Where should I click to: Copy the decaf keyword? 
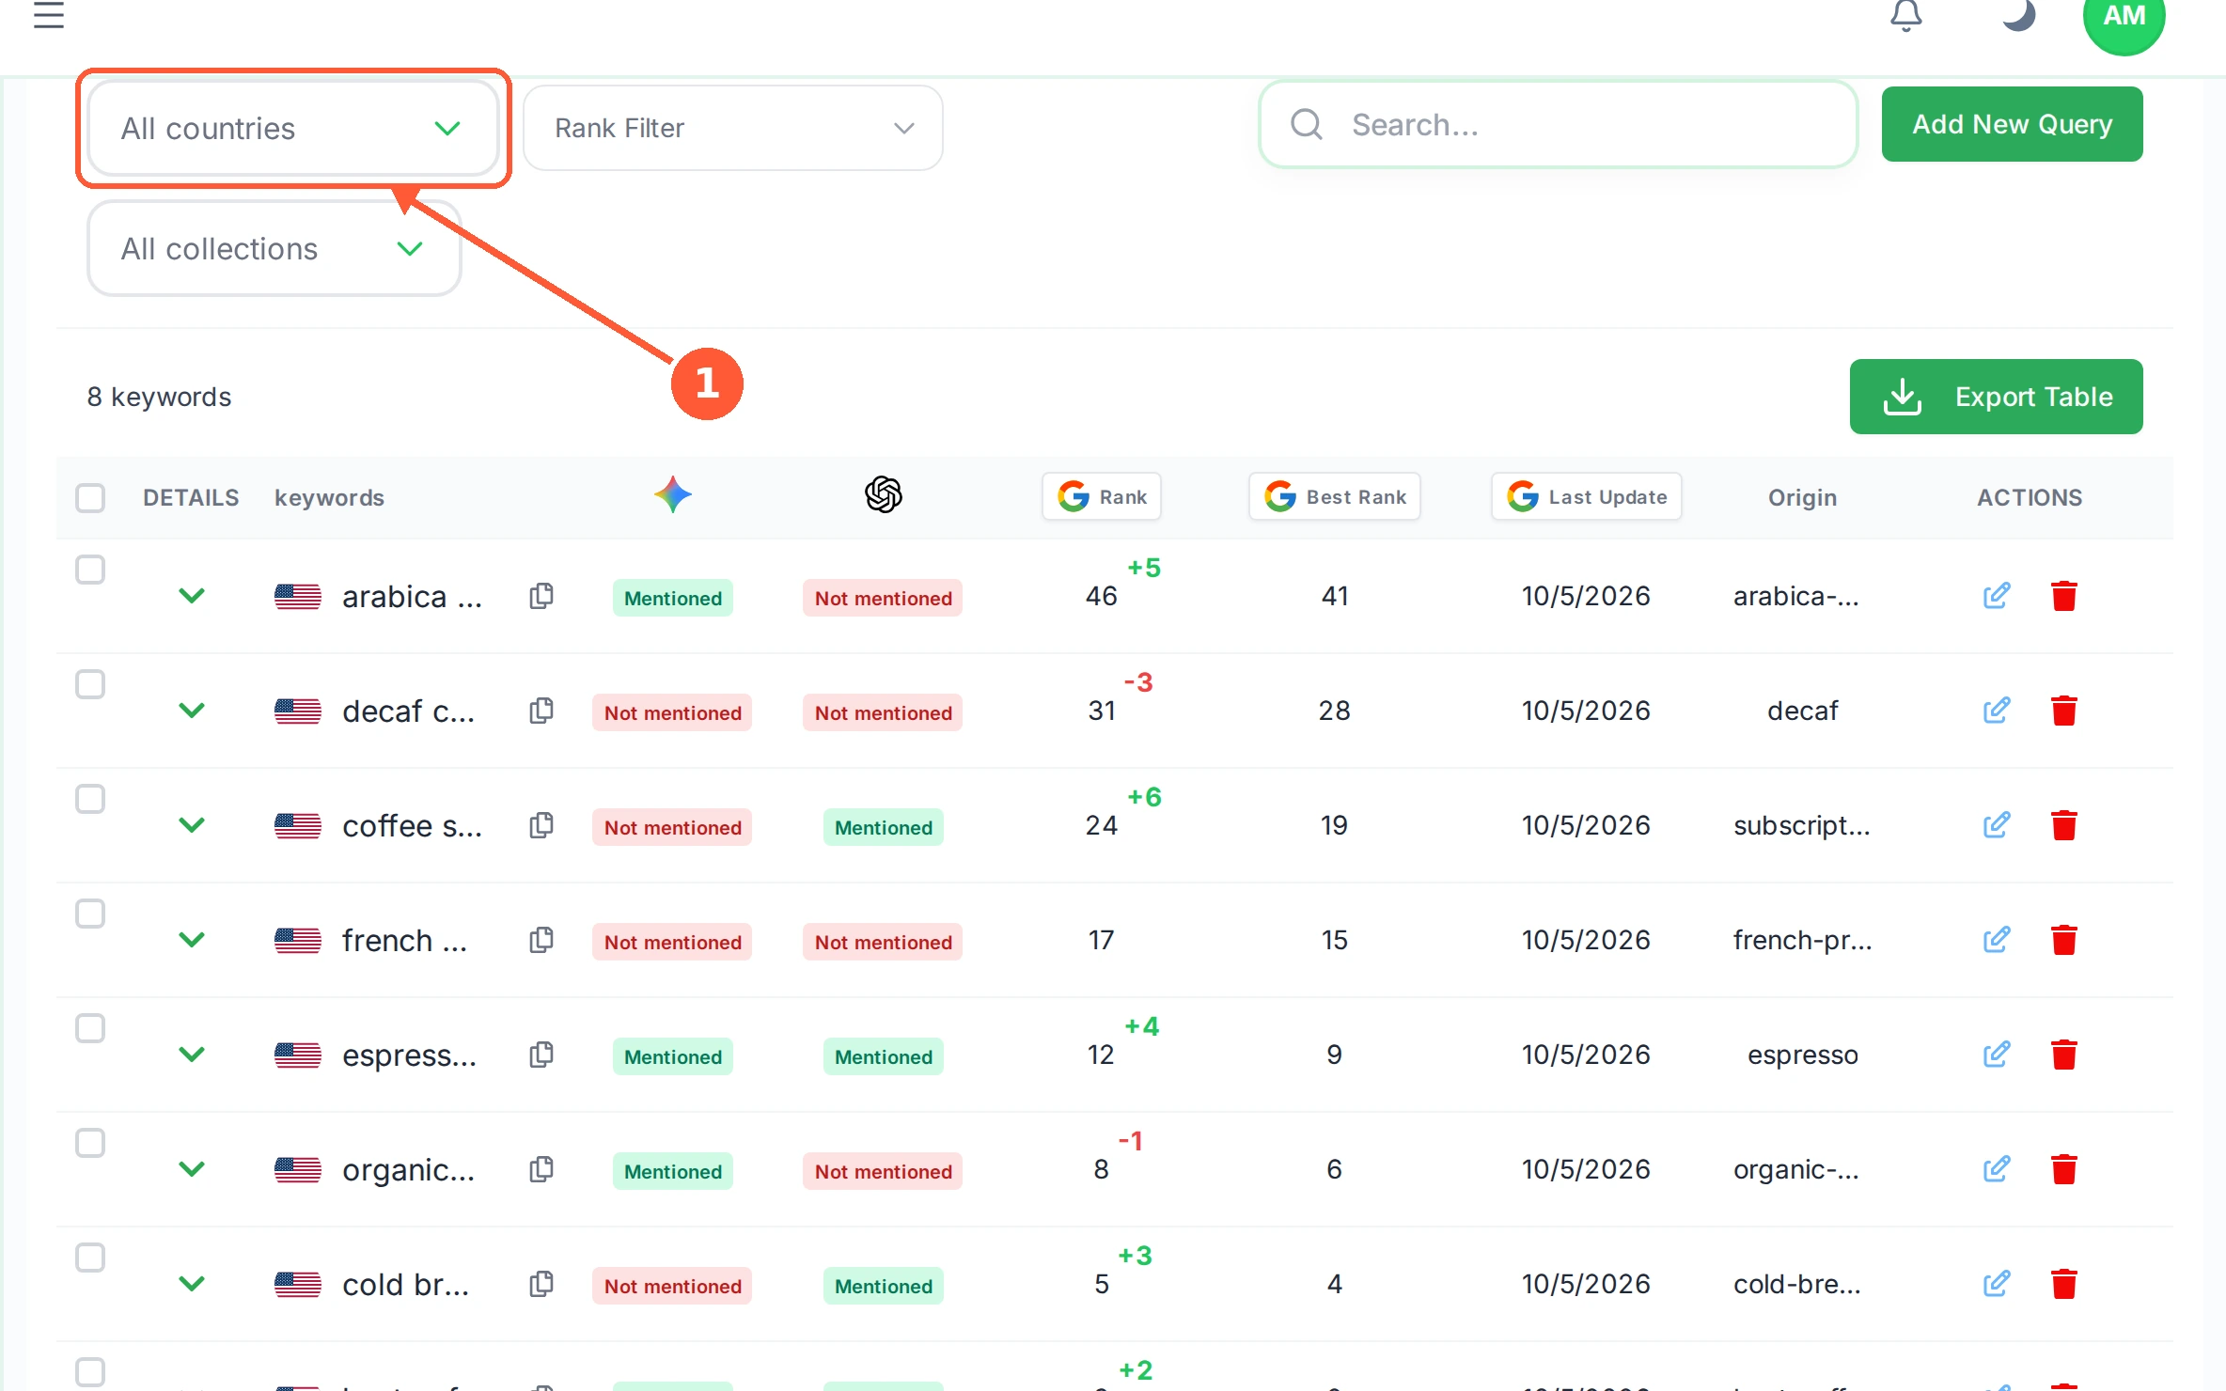point(541,711)
